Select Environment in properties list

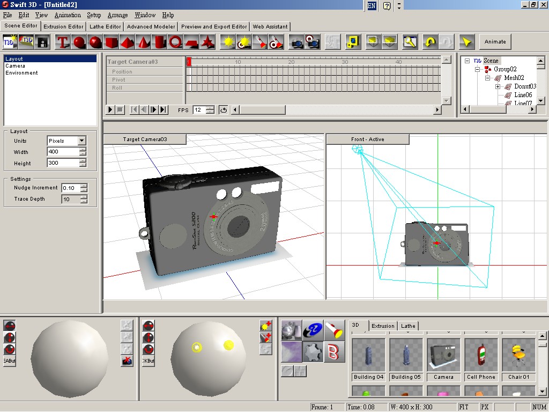coord(50,73)
